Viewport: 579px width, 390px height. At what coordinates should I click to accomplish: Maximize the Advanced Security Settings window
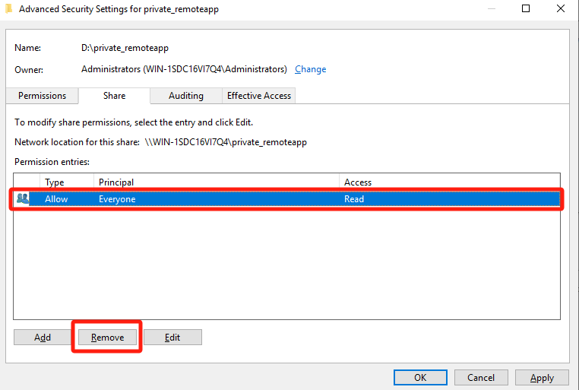526,9
